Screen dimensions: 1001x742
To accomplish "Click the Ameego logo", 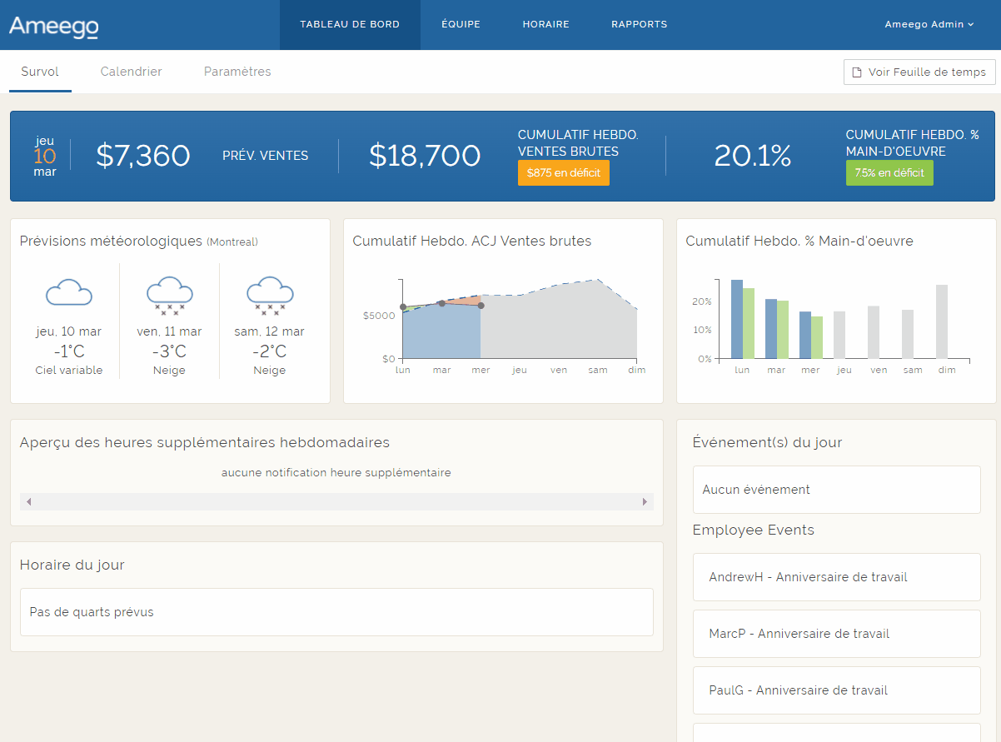I will [x=54, y=26].
